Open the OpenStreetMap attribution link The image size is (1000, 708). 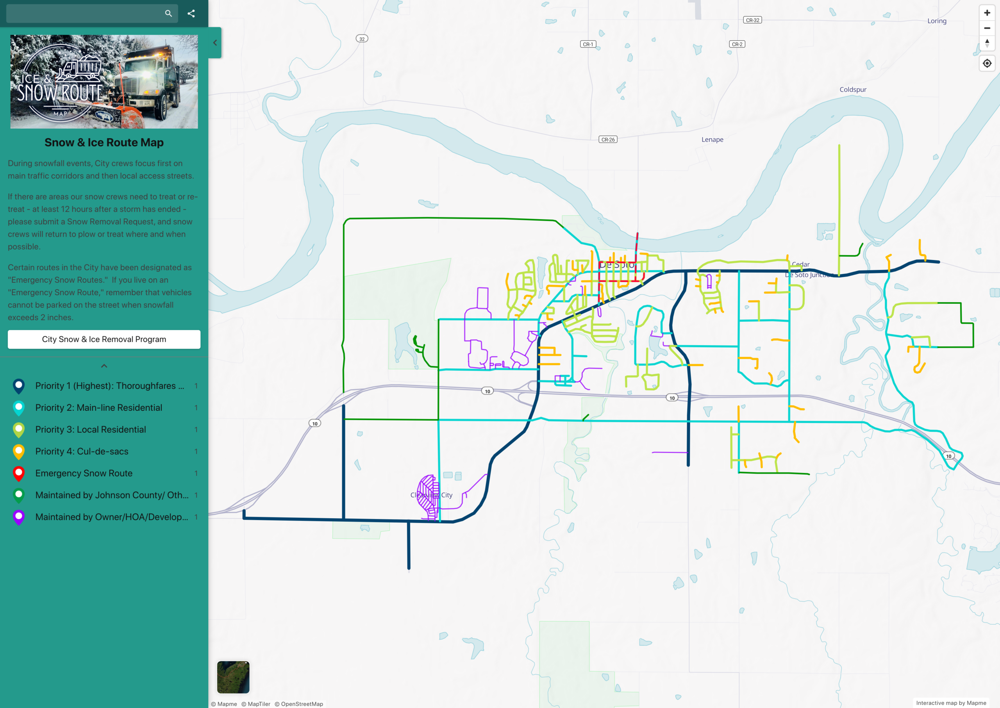pos(299,704)
